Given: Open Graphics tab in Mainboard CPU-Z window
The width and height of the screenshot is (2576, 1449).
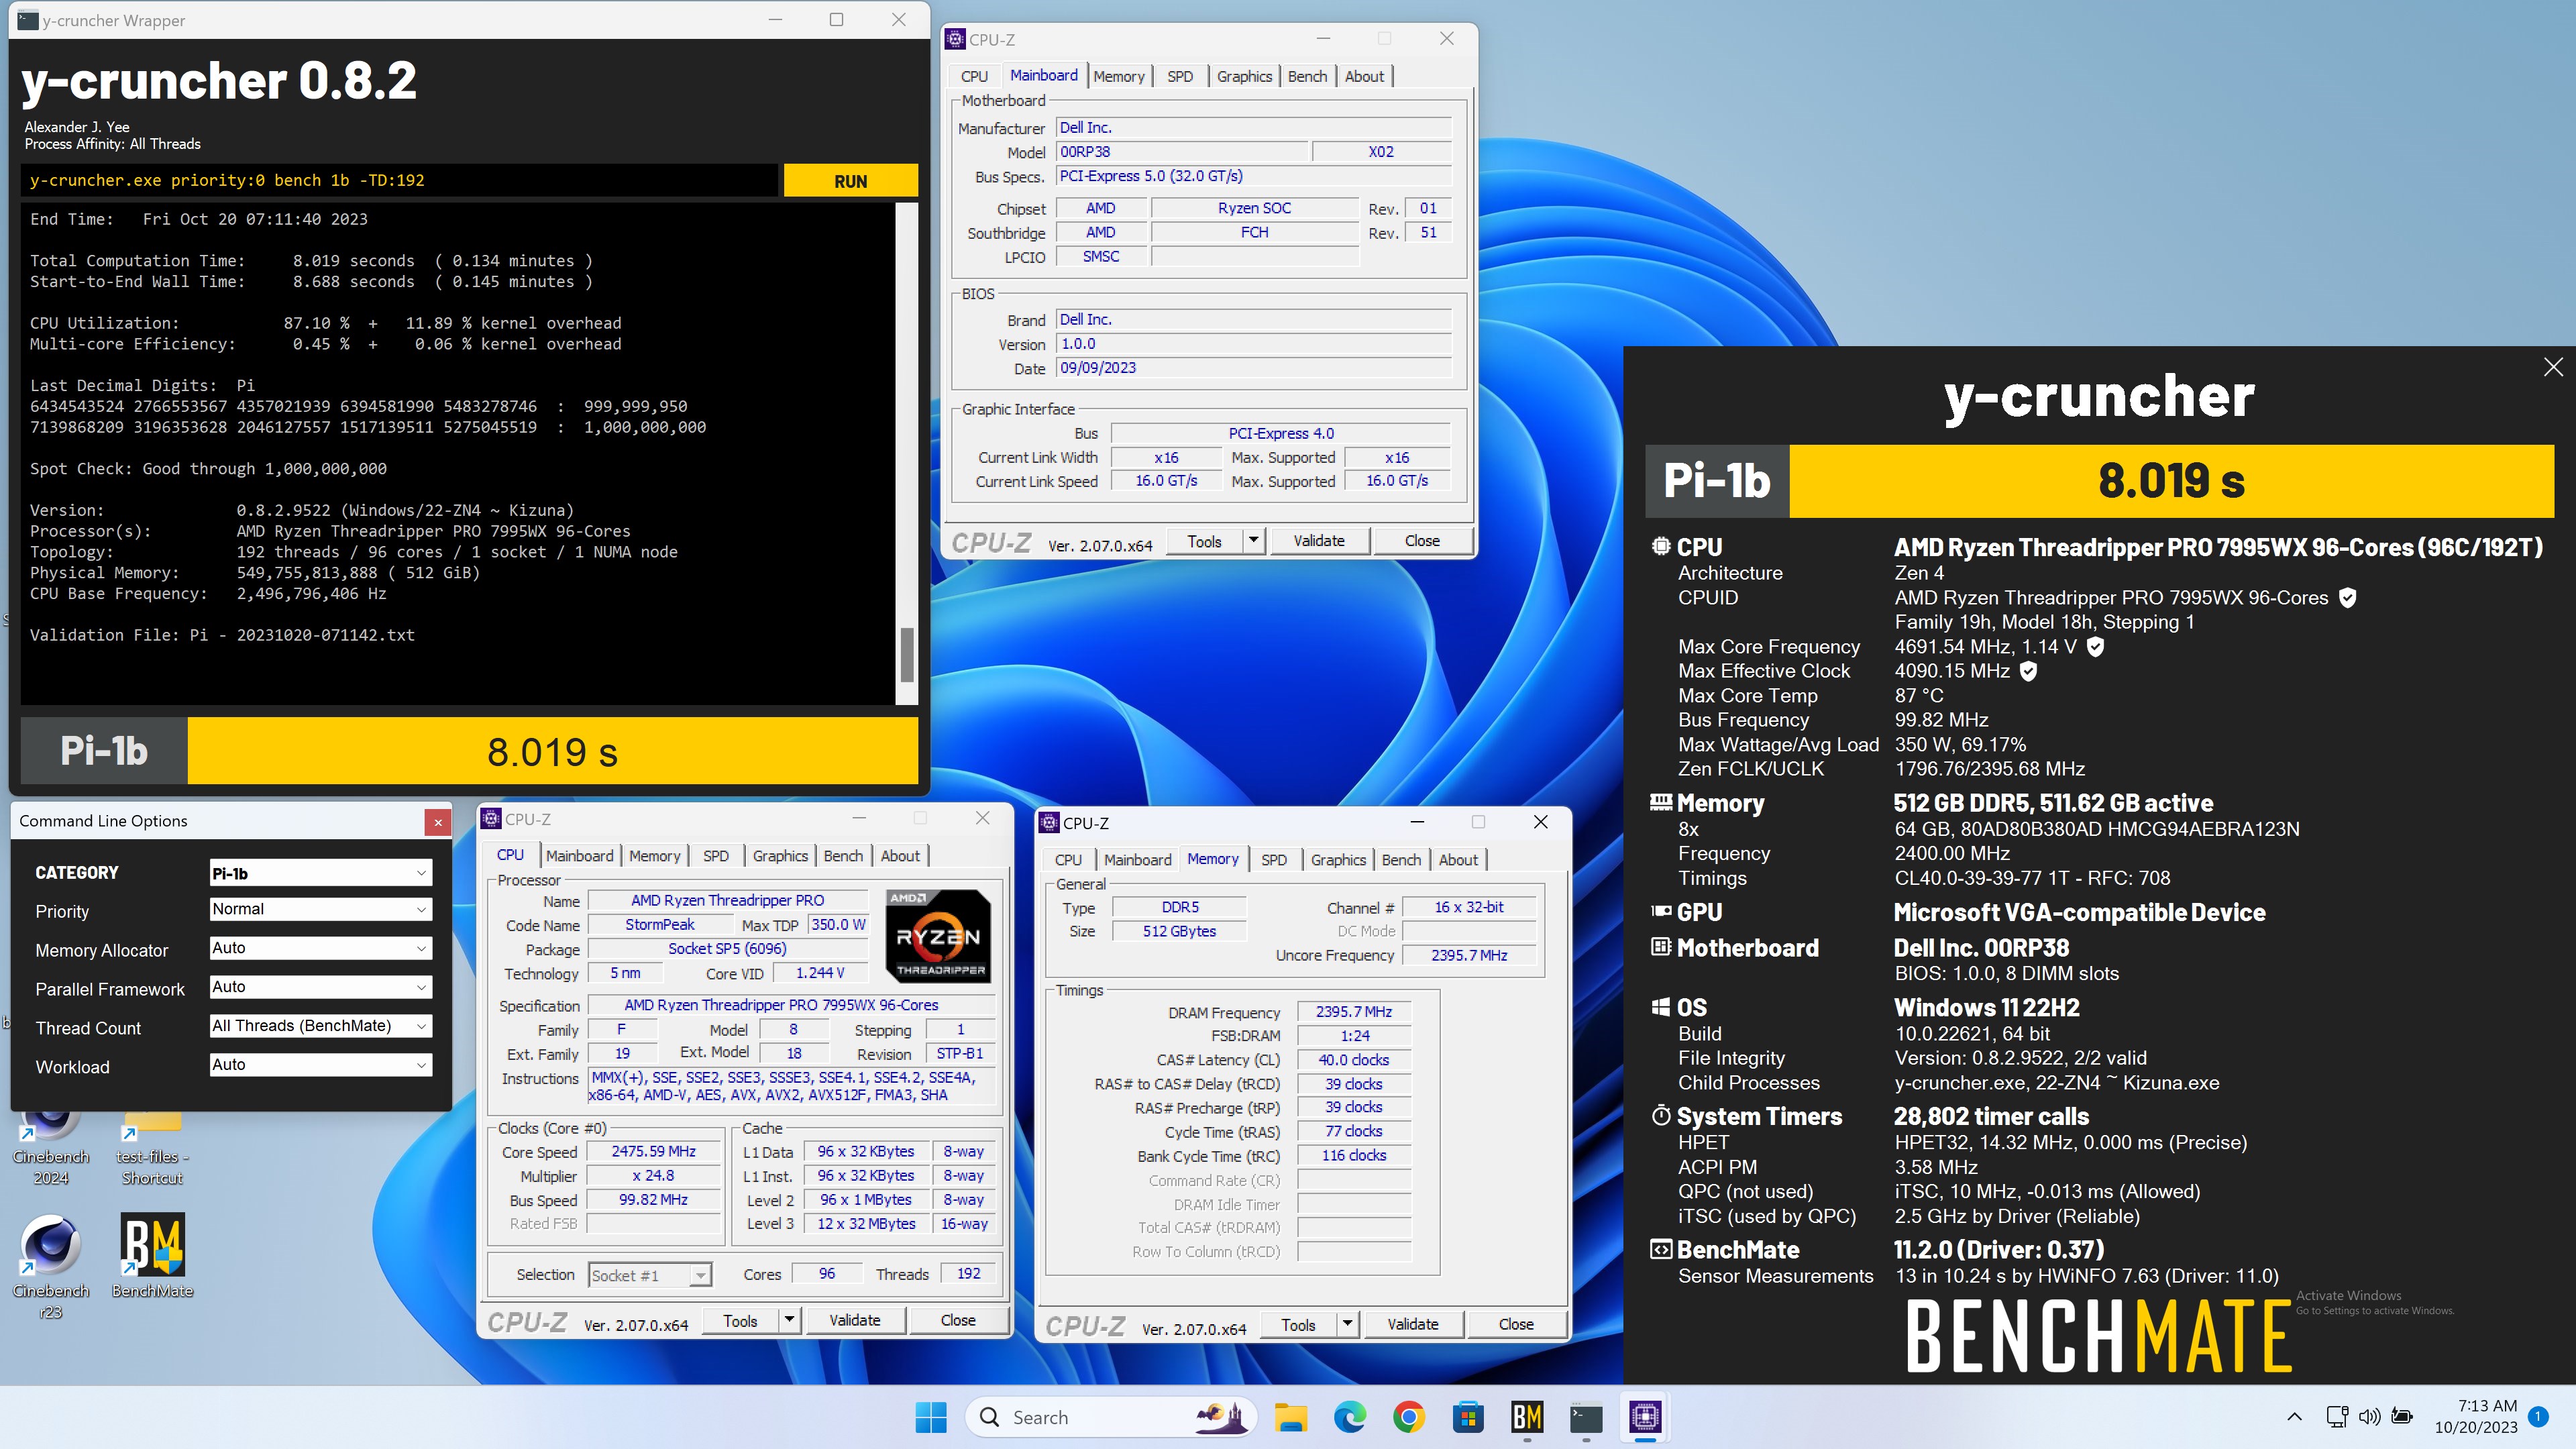Looking at the screenshot, I should point(1244,76).
